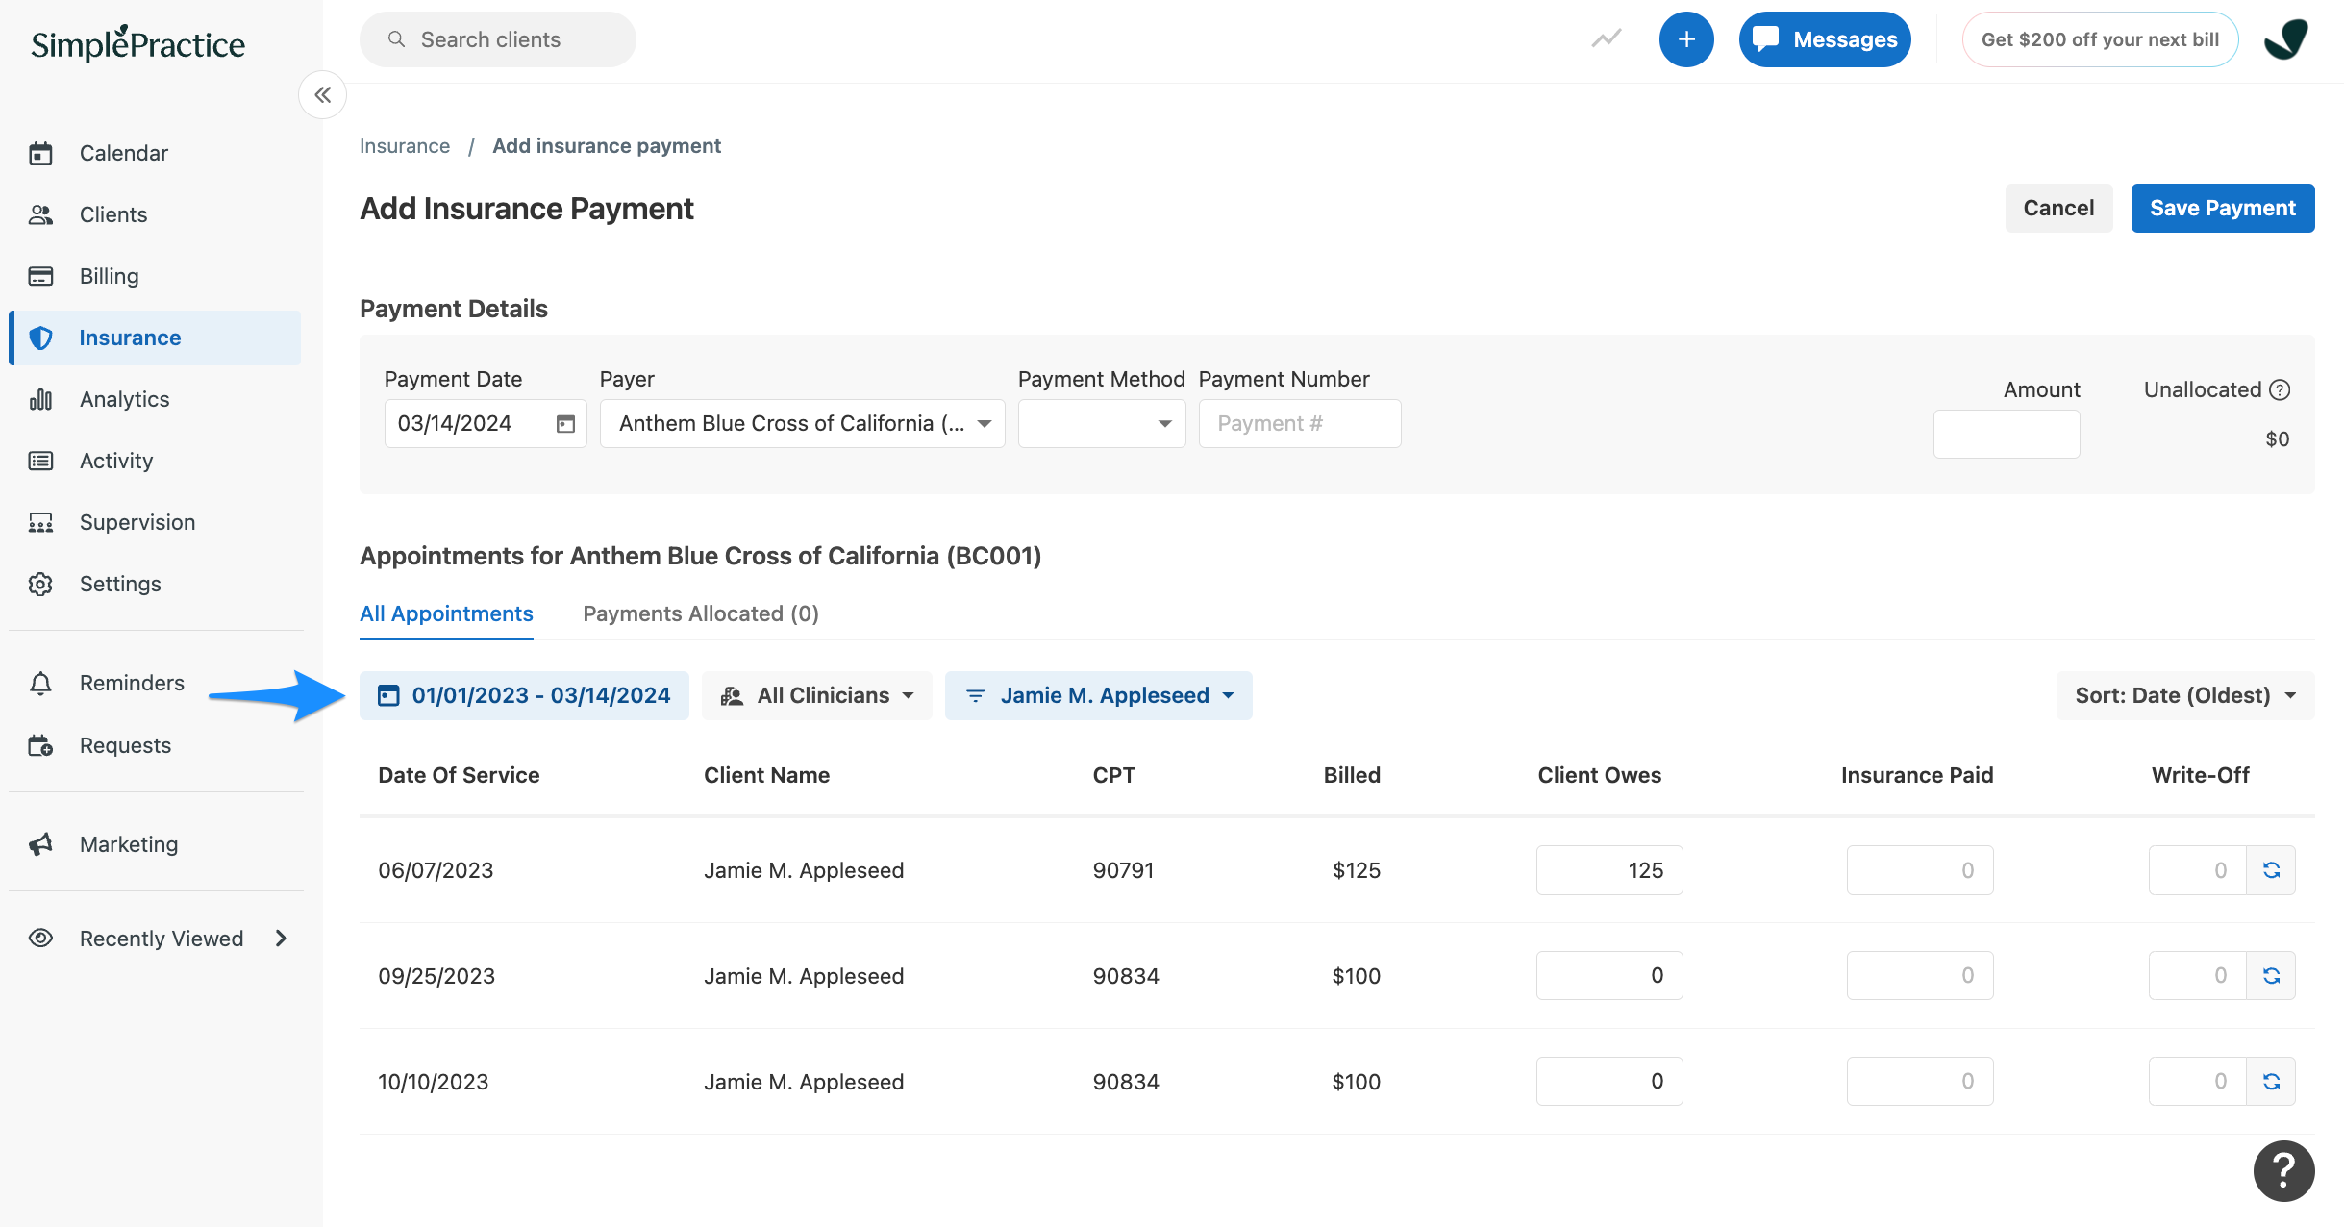Click Client Owes field for 09/25/2023
The height and width of the screenshot is (1227, 2344).
click(x=1609, y=975)
